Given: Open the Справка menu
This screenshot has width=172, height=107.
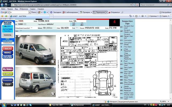Looking at the screenshot, I should pyautogui.click(x=41, y=9).
